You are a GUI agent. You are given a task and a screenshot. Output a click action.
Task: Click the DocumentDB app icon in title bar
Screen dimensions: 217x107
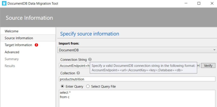3,3
